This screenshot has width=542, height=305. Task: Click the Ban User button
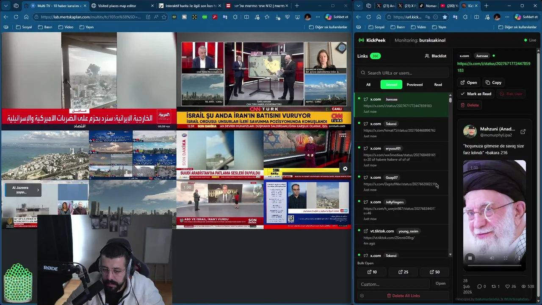pos(511,94)
